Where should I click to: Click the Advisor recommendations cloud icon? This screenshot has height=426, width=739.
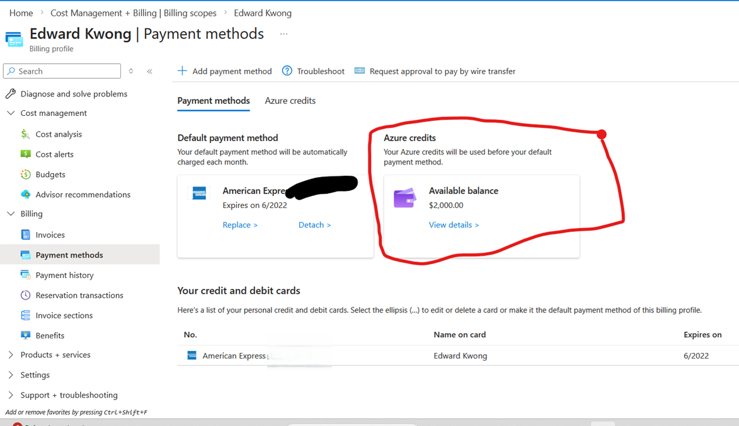[x=25, y=194]
